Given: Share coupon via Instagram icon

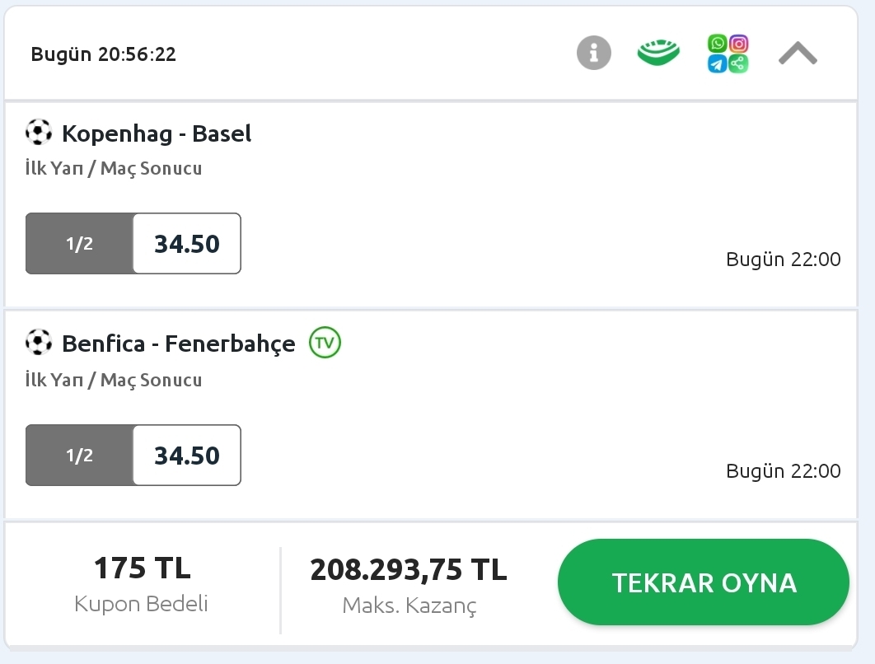Looking at the screenshot, I should (738, 43).
